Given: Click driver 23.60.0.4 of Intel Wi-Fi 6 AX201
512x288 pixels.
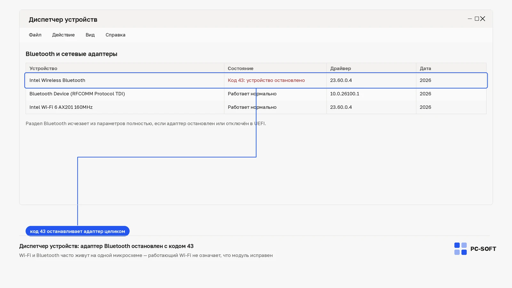Looking at the screenshot, I should coord(341,107).
